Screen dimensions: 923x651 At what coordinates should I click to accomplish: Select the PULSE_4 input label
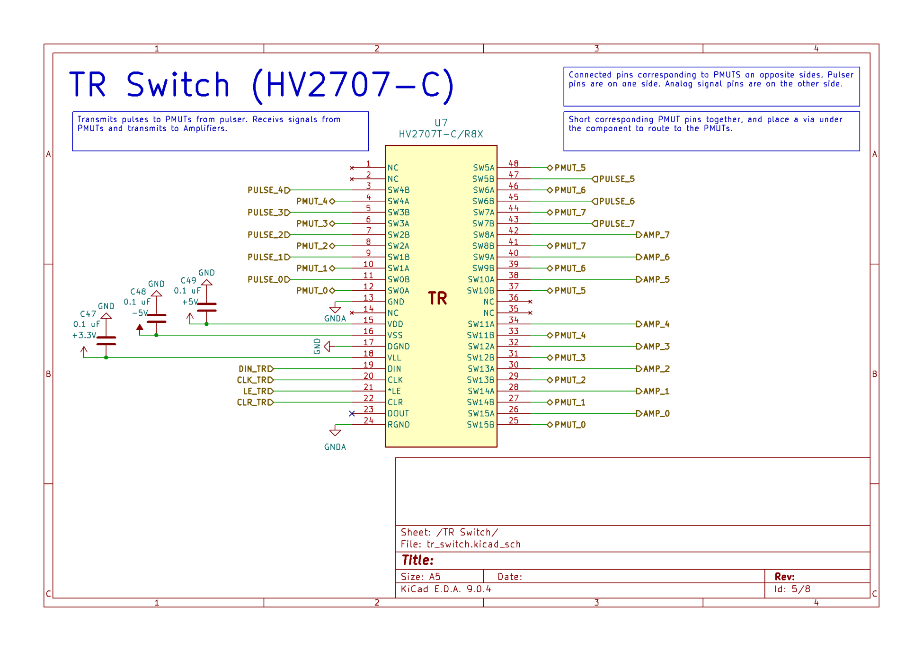point(269,190)
